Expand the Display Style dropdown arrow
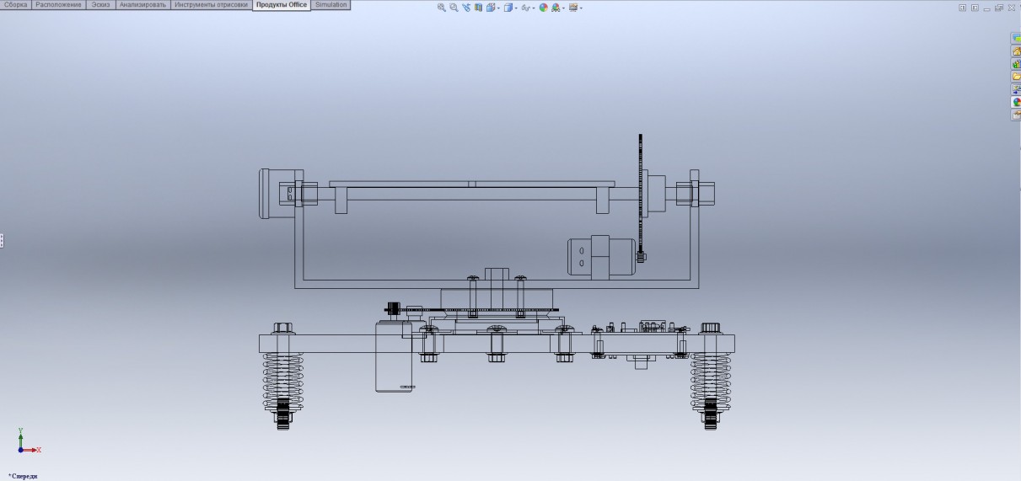This screenshot has height=481, width=1021. tap(517, 8)
